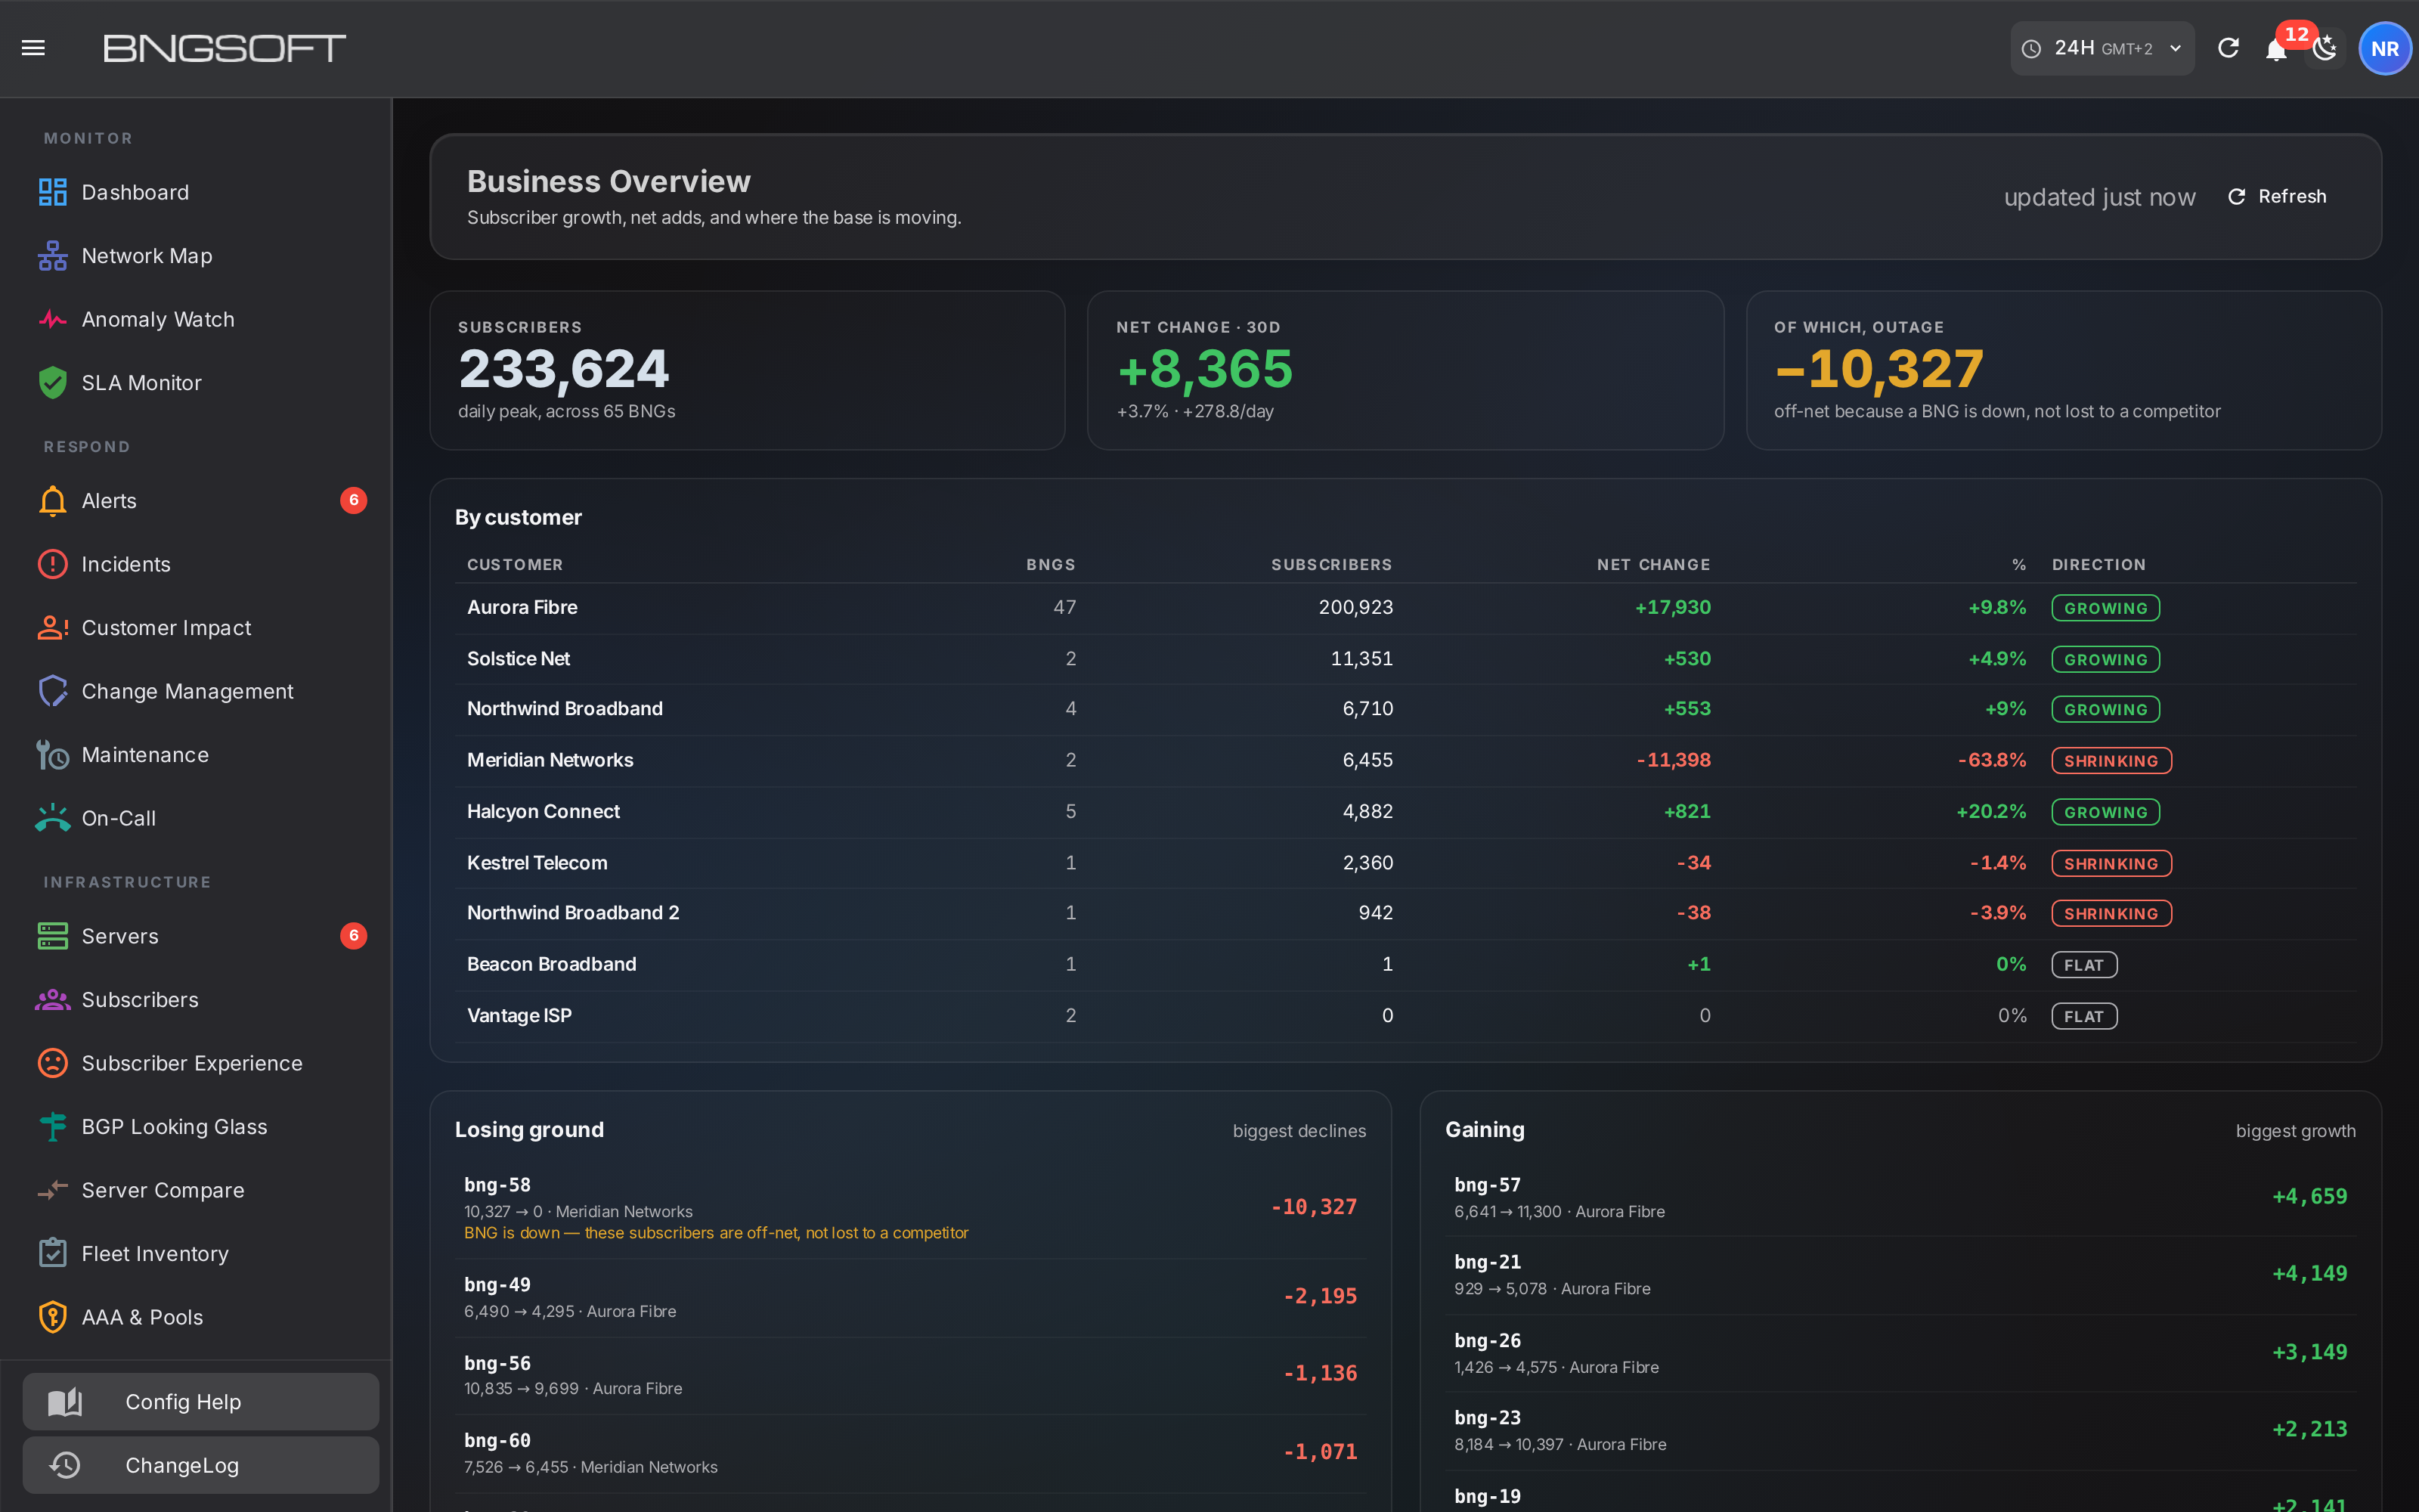Open Anomaly Watch page

tap(196, 319)
